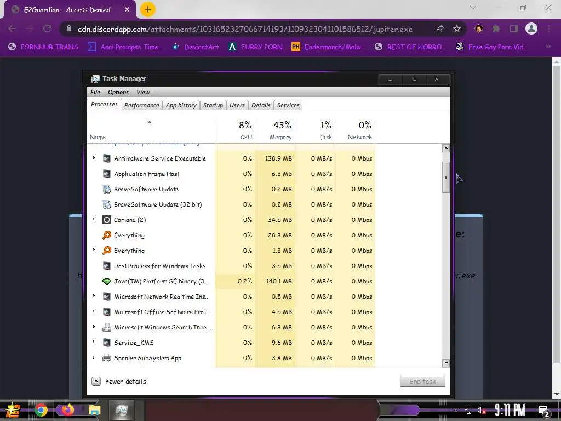The width and height of the screenshot is (561, 421).
Task: Sort processes by Name column header
Action: point(151,130)
